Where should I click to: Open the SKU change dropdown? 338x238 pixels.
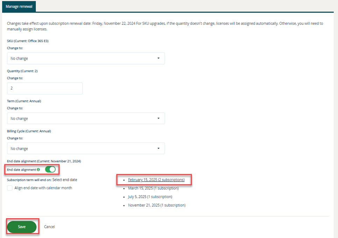(x=86, y=59)
